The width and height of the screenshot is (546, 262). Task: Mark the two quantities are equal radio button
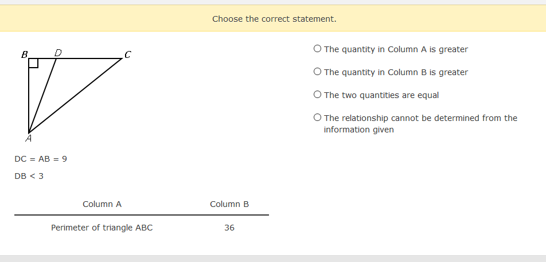(317, 95)
